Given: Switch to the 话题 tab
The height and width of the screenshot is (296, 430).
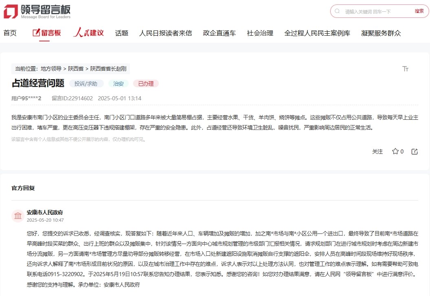Looking at the screenshot, I should click(x=121, y=33).
